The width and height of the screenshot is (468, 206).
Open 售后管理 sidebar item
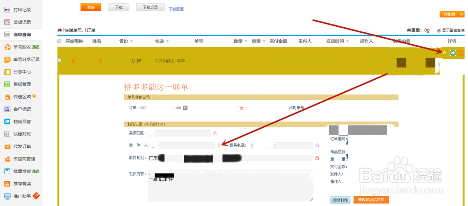click(22, 84)
